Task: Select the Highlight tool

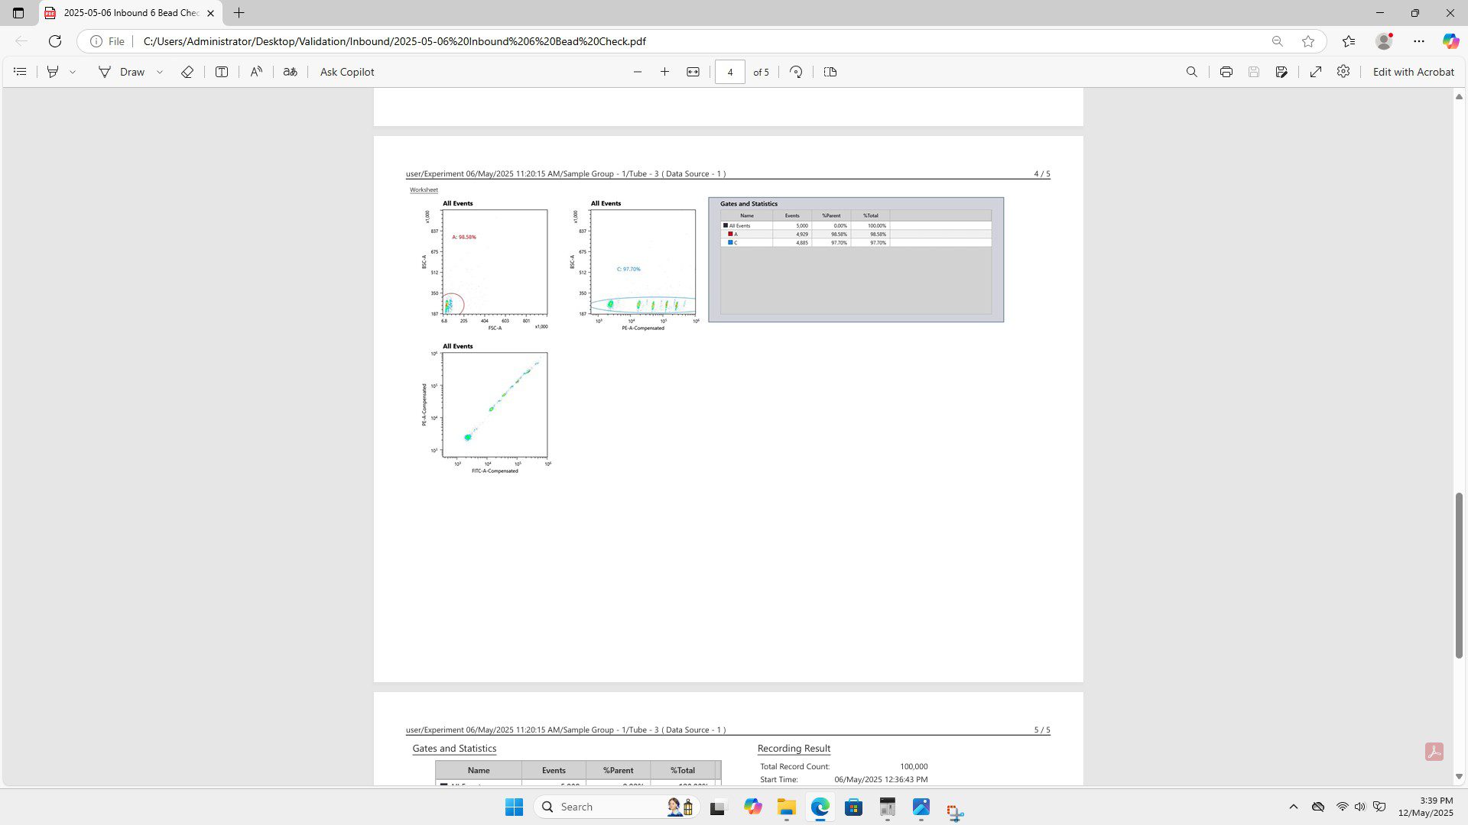Action: click(53, 72)
